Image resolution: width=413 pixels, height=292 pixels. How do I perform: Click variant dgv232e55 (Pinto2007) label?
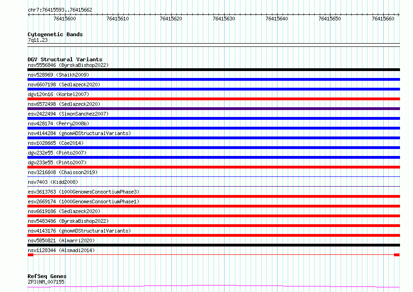click(57, 153)
